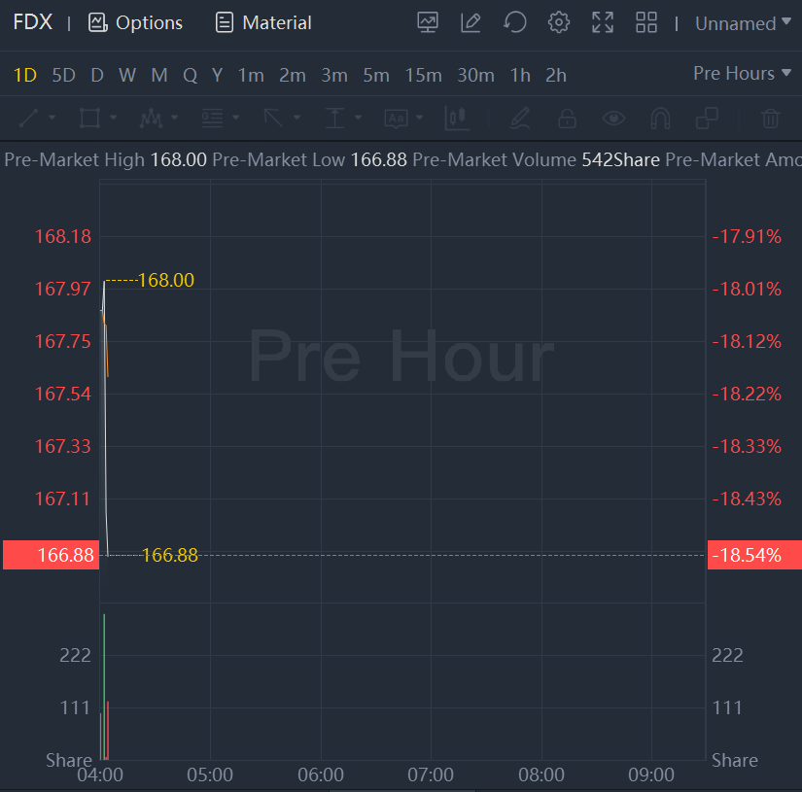Click the edit drawing pencil icon

471,22
